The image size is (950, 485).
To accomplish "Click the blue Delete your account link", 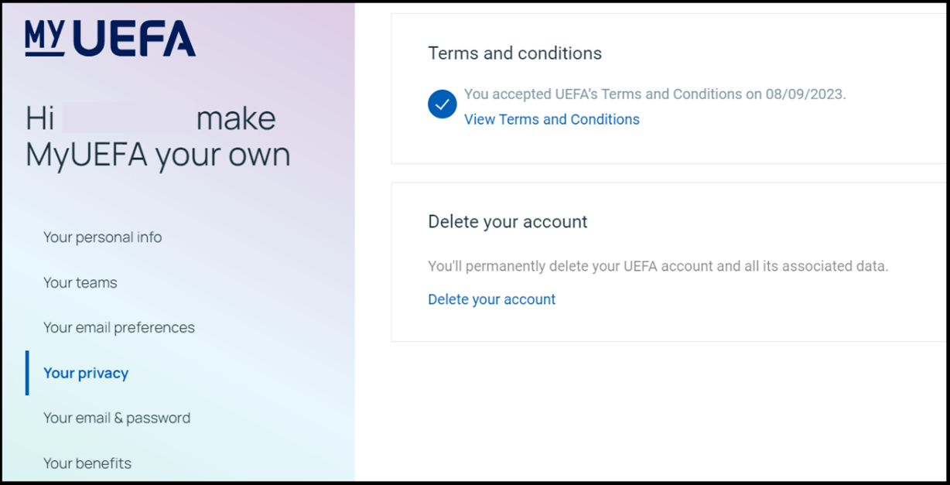I will [492, 299].
